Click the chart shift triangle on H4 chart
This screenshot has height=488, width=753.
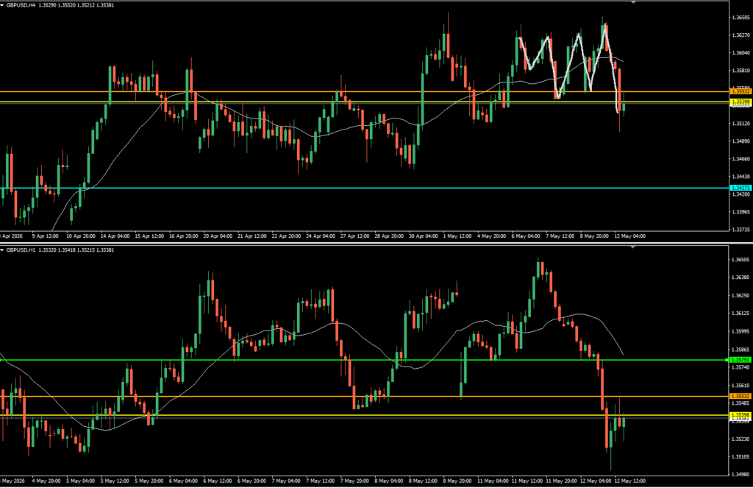pos(633,2)
